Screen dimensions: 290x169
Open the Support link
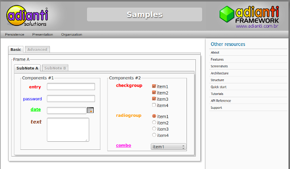(216, 107)
